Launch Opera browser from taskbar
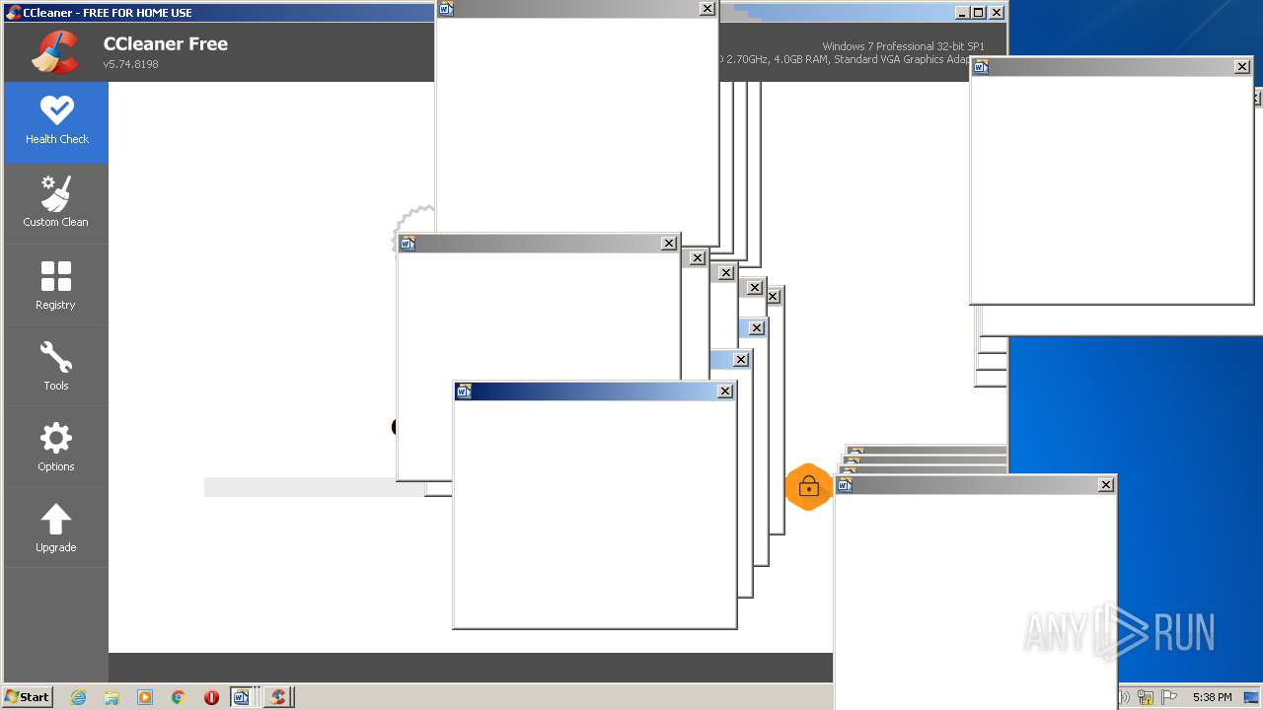Viewport: 1263px width, 710px height. (211, 697)
